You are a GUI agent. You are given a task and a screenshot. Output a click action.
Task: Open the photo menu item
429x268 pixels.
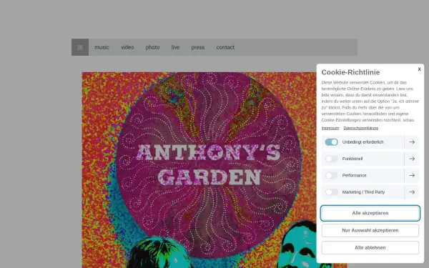(x=152, y=47)
